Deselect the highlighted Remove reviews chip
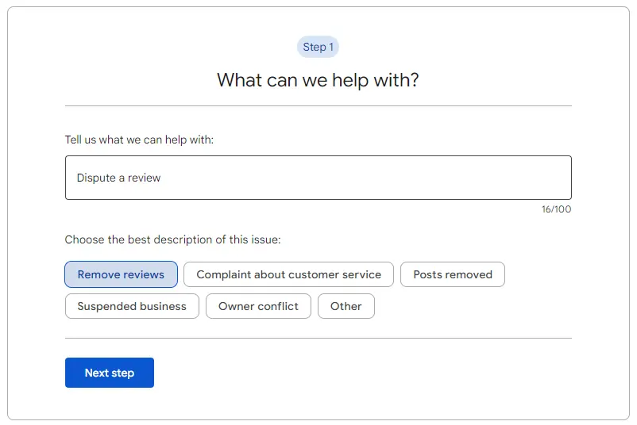 pyautogui.click(x=121, y=274)
